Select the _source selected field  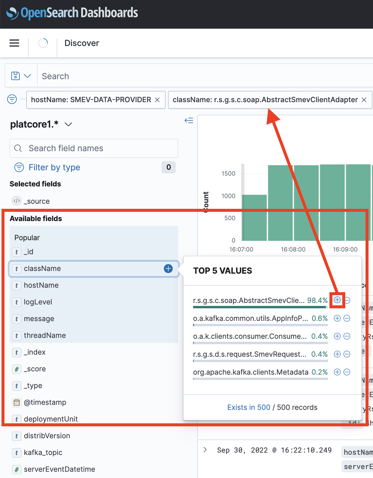(x=36, y=201)
